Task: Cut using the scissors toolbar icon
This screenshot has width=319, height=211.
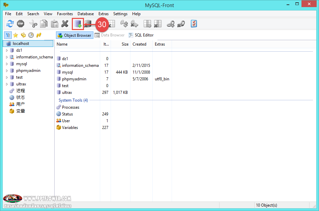Action: (x=33, y=24)
